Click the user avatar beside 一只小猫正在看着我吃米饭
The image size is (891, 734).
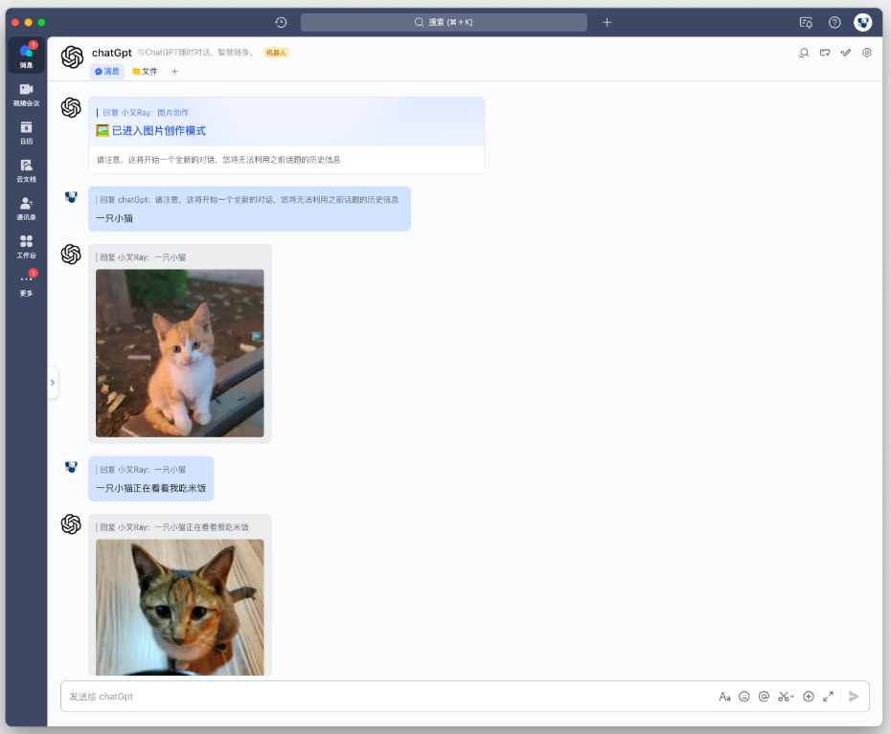pos(71,467)
